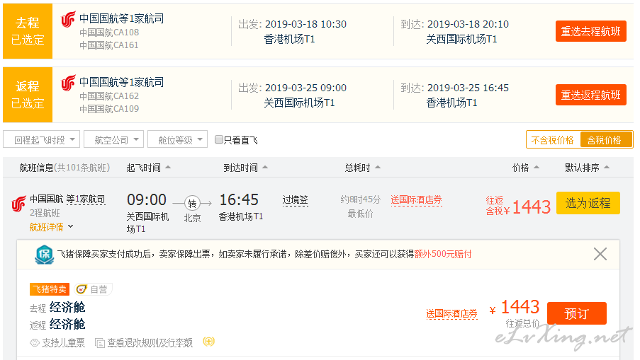Click the gold coin icon next to refund rules
The width and height of the screenshot is (640, 360).
point(208,342)
